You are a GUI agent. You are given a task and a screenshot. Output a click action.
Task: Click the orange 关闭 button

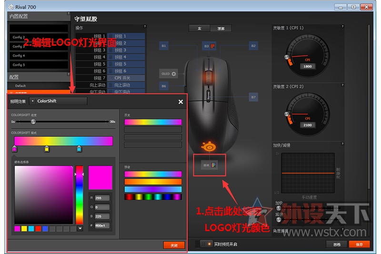click(174, 245)
